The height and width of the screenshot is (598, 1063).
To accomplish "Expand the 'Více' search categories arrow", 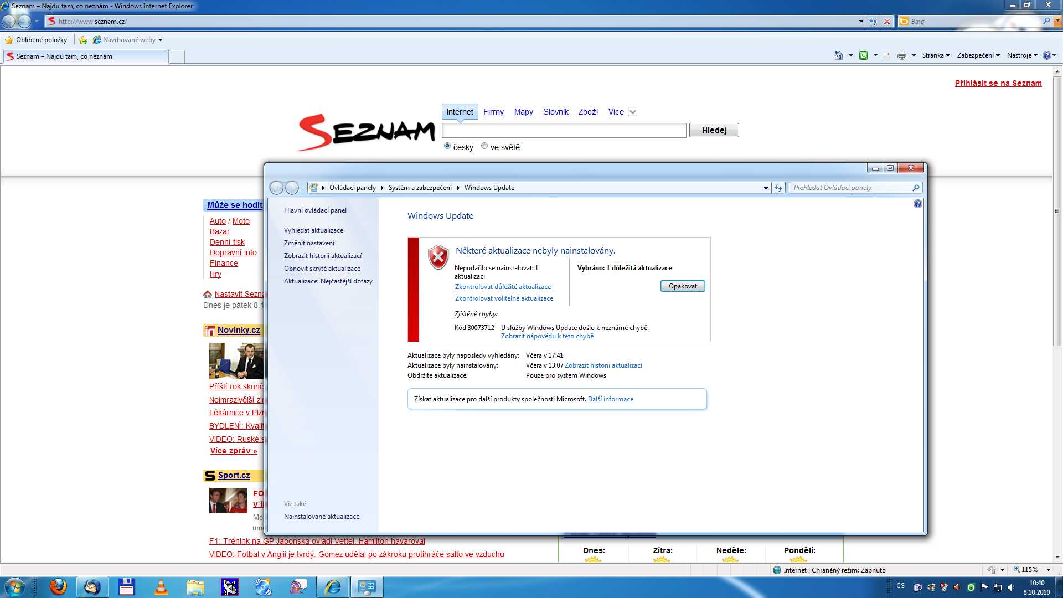I will click(633, 112).
